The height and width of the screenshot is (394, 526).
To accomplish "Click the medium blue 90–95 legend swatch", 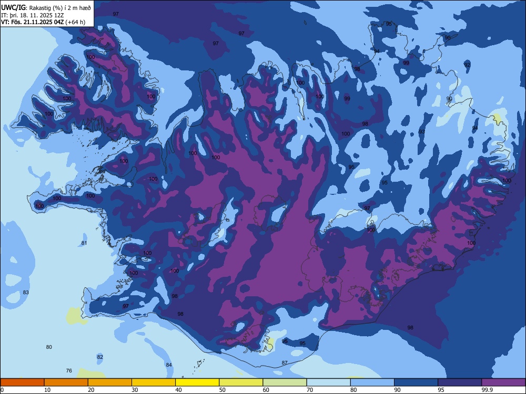I will pyautogui.click(x=416, y=382).
